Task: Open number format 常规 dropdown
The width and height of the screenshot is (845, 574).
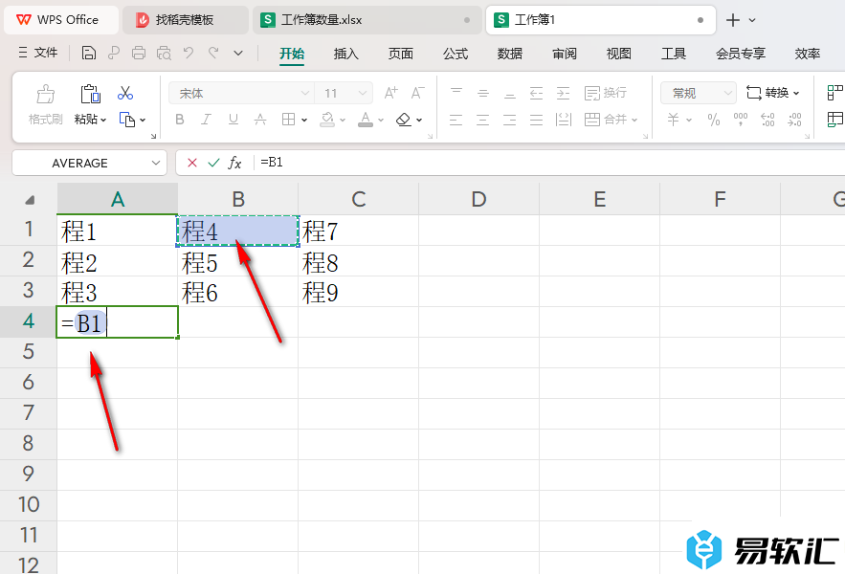Action: 728,93
